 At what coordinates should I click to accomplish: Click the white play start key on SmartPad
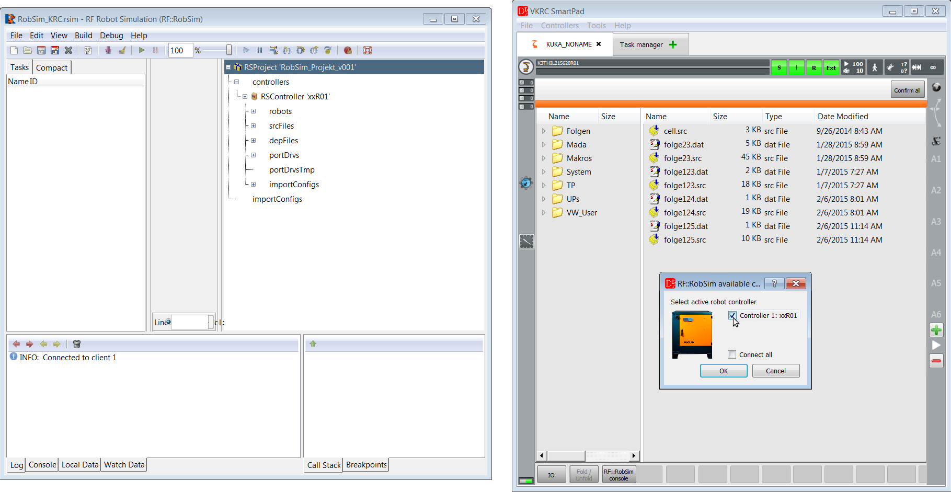[x=936, y=345]
